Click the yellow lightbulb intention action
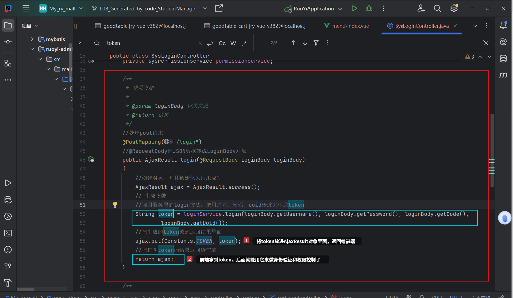The width and height of the screenshot is (513, 298). pos(115,205)
